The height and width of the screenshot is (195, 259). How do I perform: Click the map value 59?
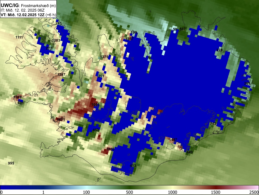pyautogui.click(x=175, y=29)
